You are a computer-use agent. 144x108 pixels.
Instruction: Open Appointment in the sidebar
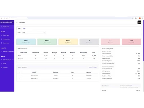tap(7, 39)
